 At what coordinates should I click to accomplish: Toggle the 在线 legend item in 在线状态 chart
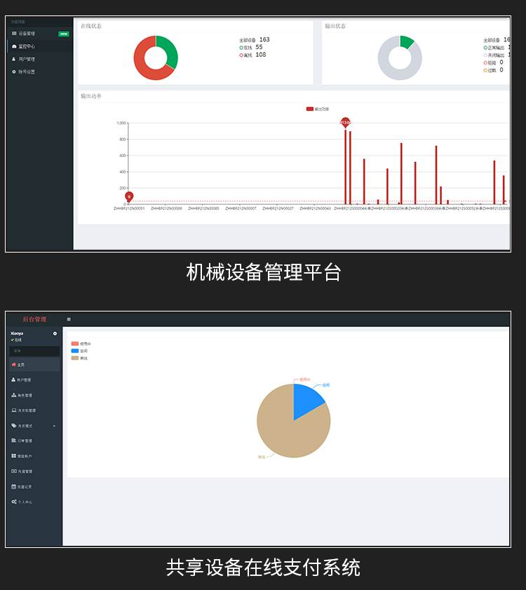tap(246, 48)
